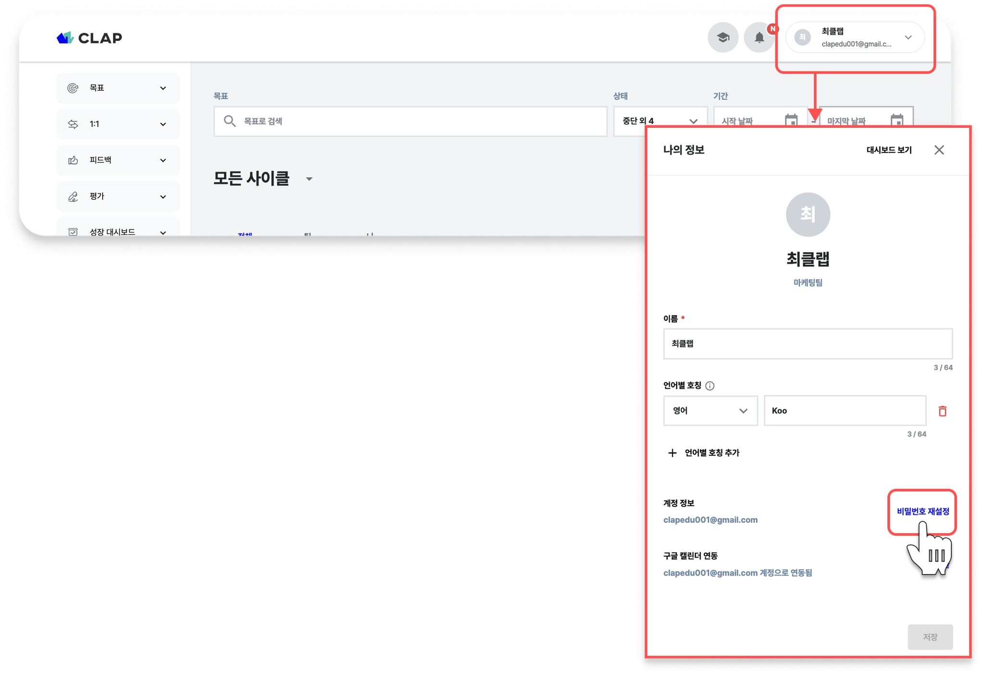Expand the 1:1 sidebar menu
The width and height of the screenshot is (984, 674).
(118, 124)
